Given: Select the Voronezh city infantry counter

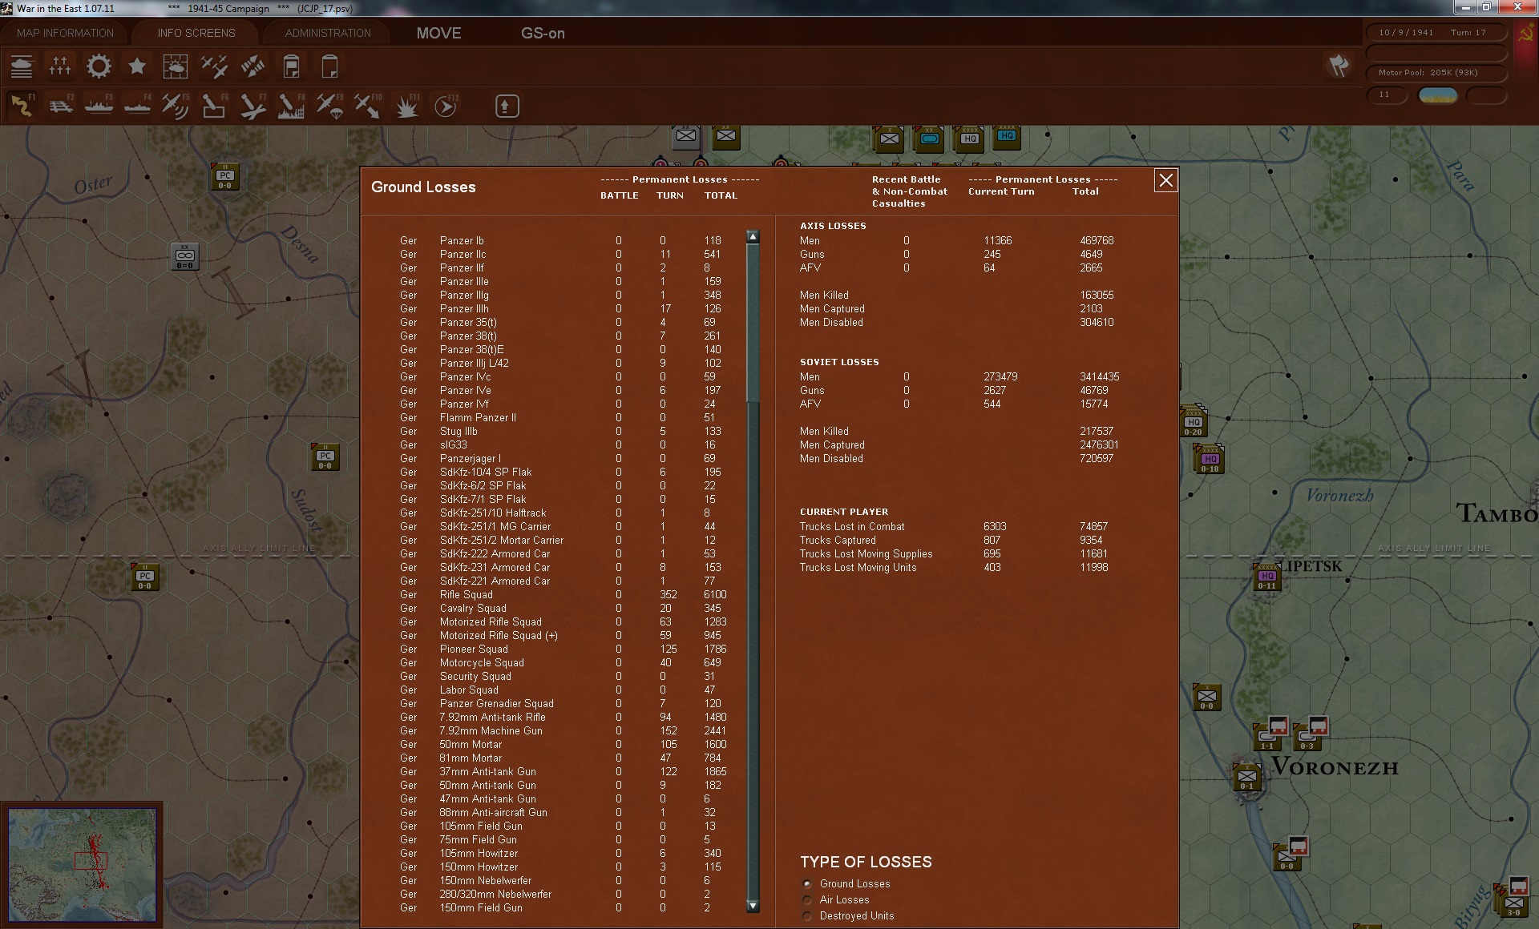Looking at the screenshot, I should pos(1246,777).
